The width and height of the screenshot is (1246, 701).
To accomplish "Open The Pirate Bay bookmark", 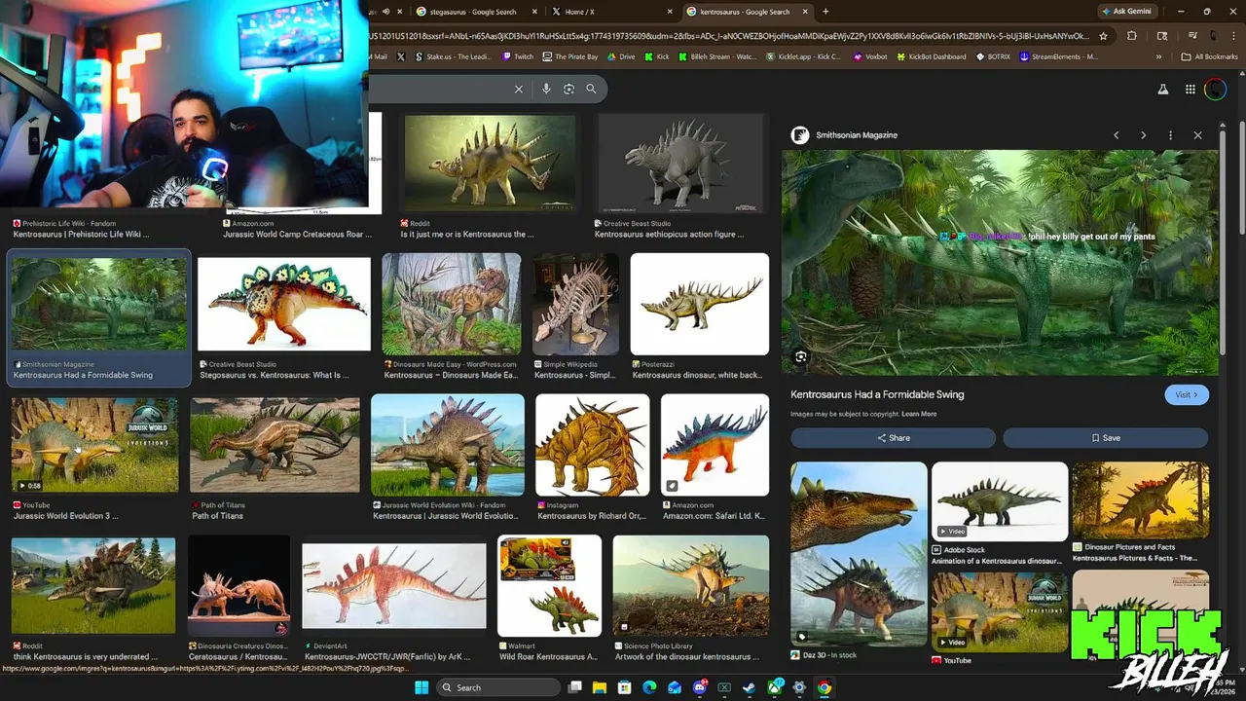I will coord(569,56).
